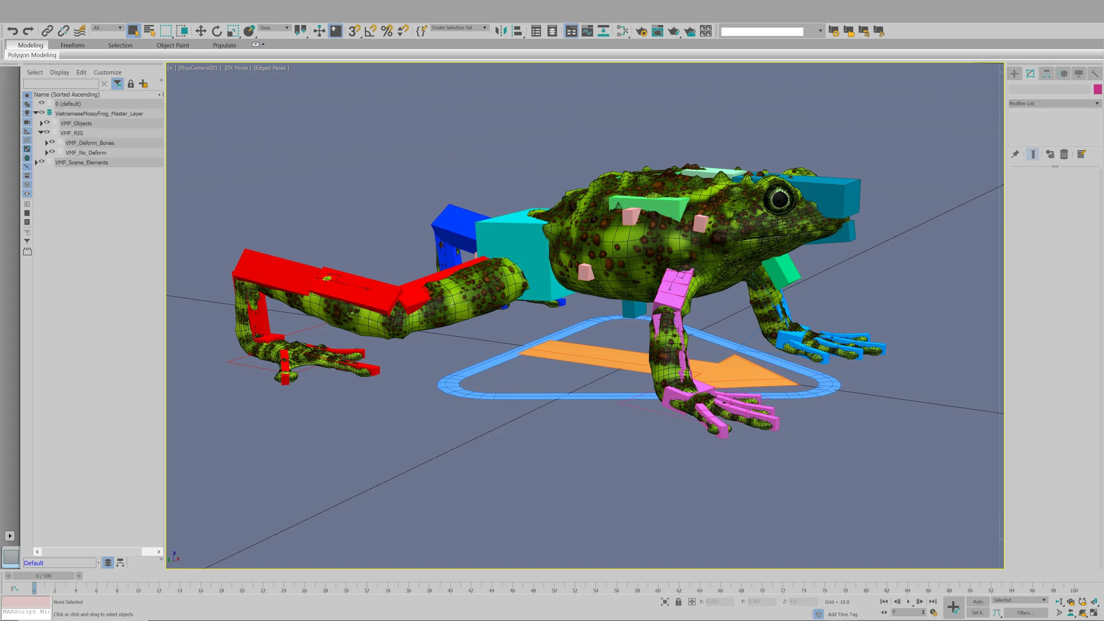
Task: Hide the VMF_Scene_Elements layer
Action: coord(42,162)
